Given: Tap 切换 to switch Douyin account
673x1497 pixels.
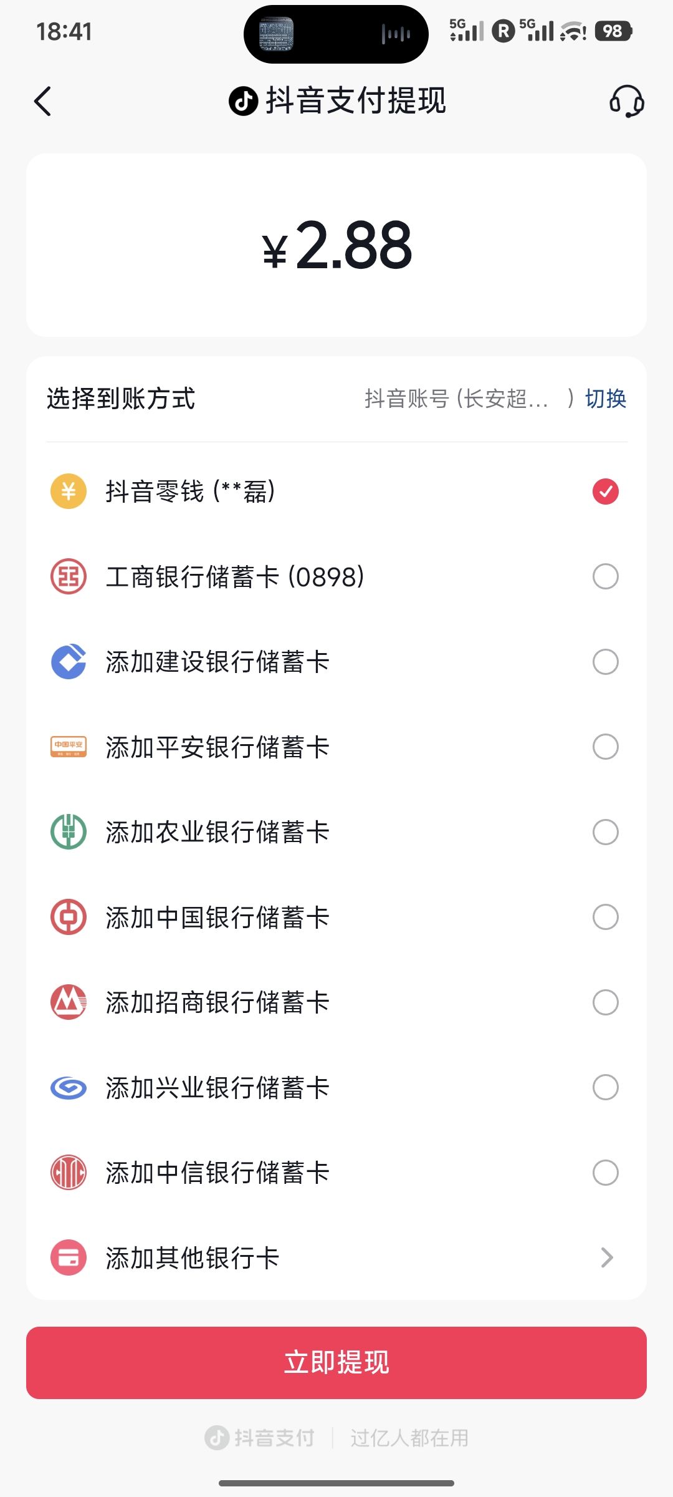Looking at the screenshot, I should [605, 399].
